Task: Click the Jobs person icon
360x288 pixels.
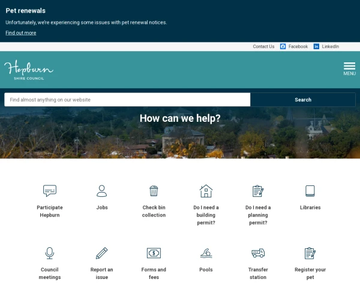Action: pyautogui.click(x=102, y=191)
